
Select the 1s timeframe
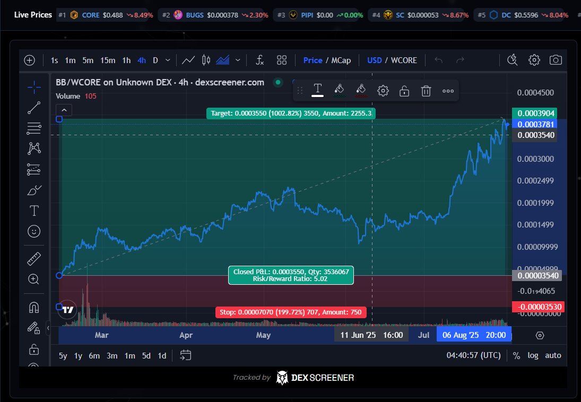pyautogui.click(x=55, y=60)
